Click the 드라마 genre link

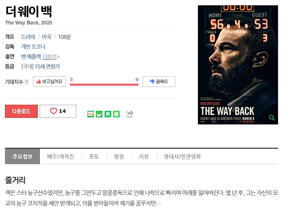(x=28, y=37)
